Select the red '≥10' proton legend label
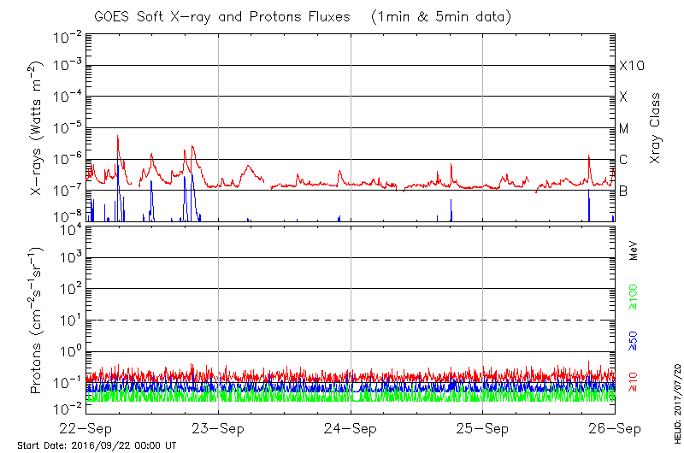 coord(634,382)
